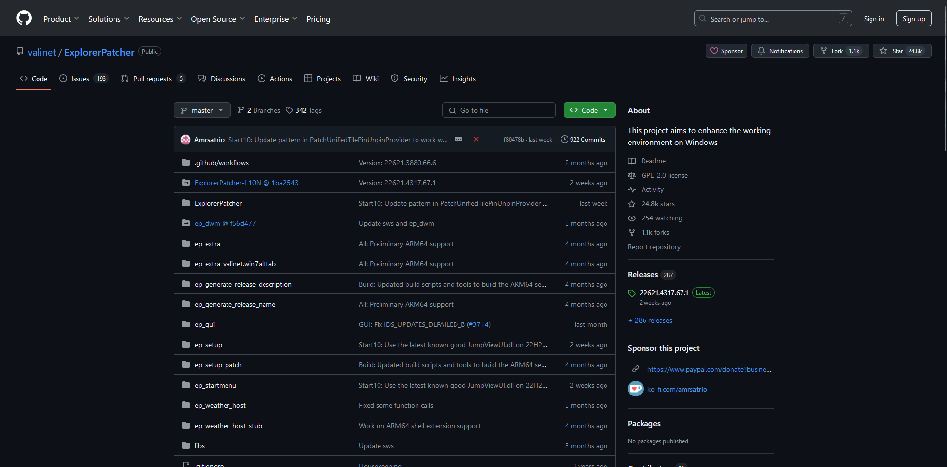Click the ko-fi sponsor avatar icon
Viewport: 947px width, 467px height.
coord(635,389)
